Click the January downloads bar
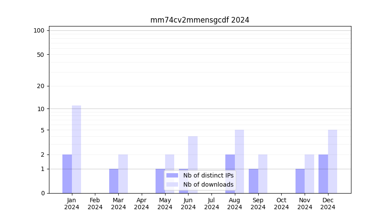Image resolution: width=390 pixels, height=217 pixels. tap(76, 149)
